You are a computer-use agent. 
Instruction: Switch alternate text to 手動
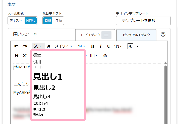58,21
